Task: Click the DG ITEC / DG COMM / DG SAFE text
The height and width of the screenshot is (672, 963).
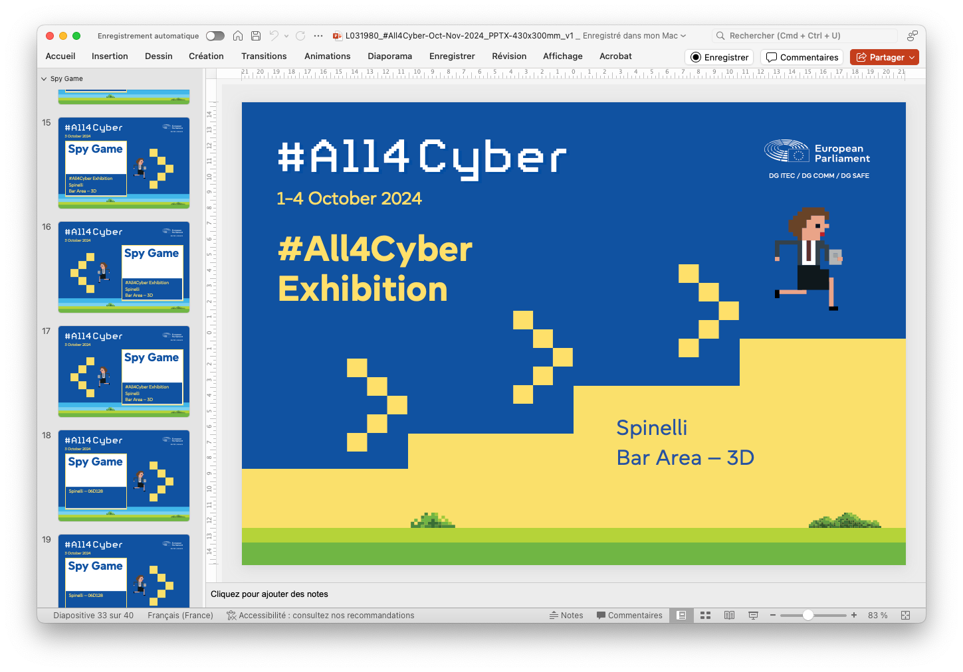Action: tap(819, 176)
